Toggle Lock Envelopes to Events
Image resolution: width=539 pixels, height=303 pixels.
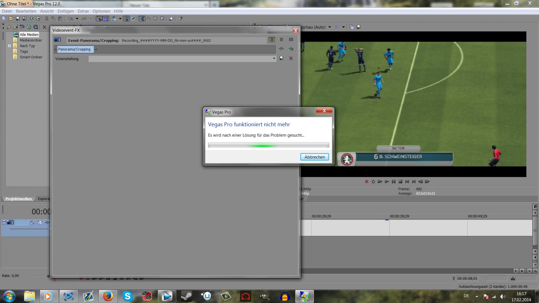pos(127,19)
